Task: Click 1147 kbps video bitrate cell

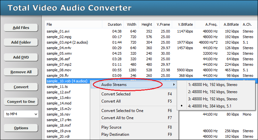Action: [185, 31]
